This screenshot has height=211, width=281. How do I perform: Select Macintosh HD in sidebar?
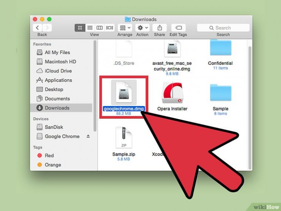[61, 62]
